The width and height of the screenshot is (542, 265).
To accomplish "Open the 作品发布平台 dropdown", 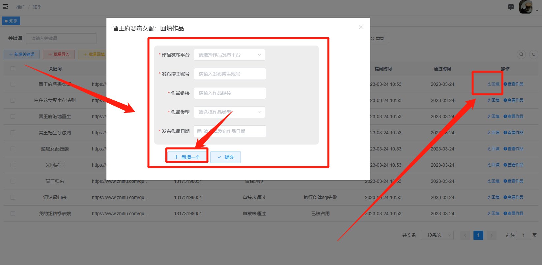I will pyautogui.click(x=229, y=55).
